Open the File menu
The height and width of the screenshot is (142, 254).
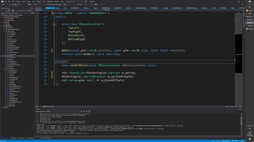point(5,2)
